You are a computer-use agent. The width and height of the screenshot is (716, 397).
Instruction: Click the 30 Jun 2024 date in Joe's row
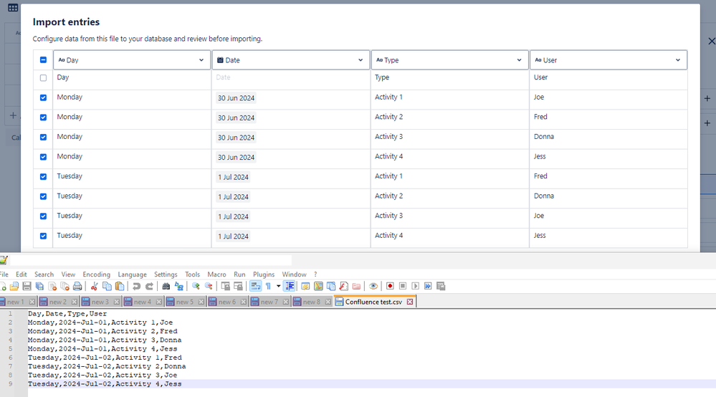[236, 98]
